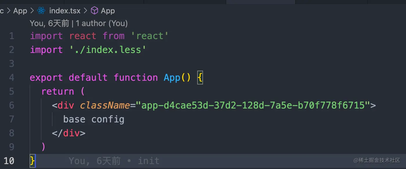The image size is (406, 169).
Task: Click the className attribute on line 6
Action: [105, 105]
